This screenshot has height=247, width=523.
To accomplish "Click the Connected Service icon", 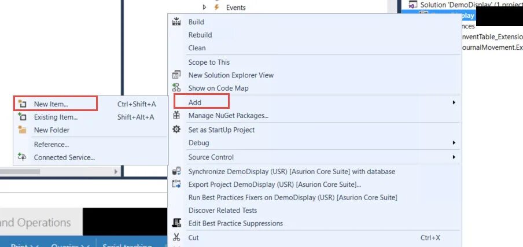I will click(23, 157).
